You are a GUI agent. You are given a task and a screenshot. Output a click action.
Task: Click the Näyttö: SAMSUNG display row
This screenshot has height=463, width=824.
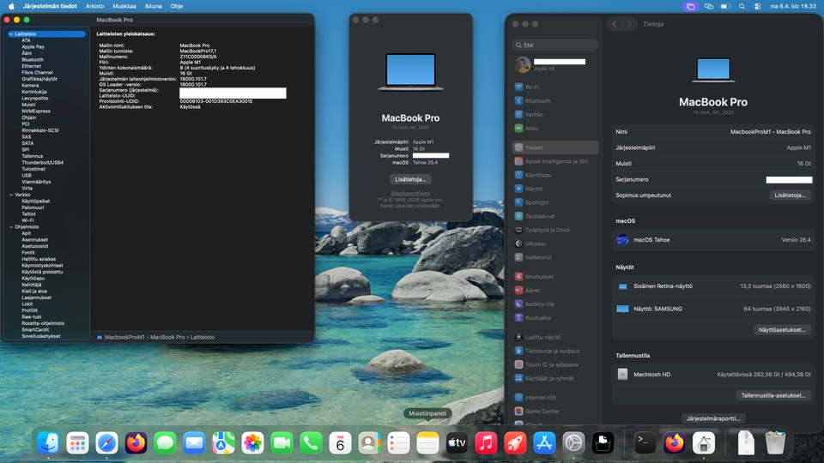713,309
